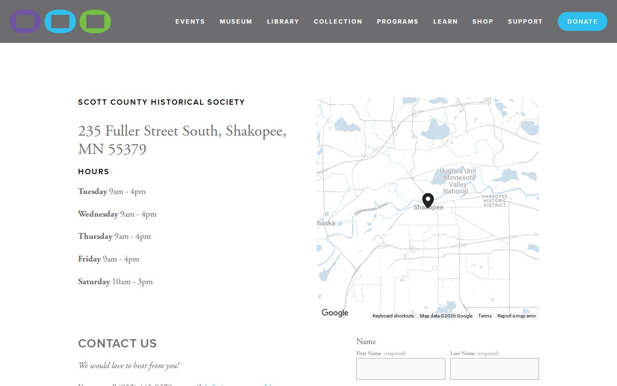The width and height of the screenshot is (617, 386).
Task: Click the Scott County Historical Society heading
Action: click(x=161, y=102)
